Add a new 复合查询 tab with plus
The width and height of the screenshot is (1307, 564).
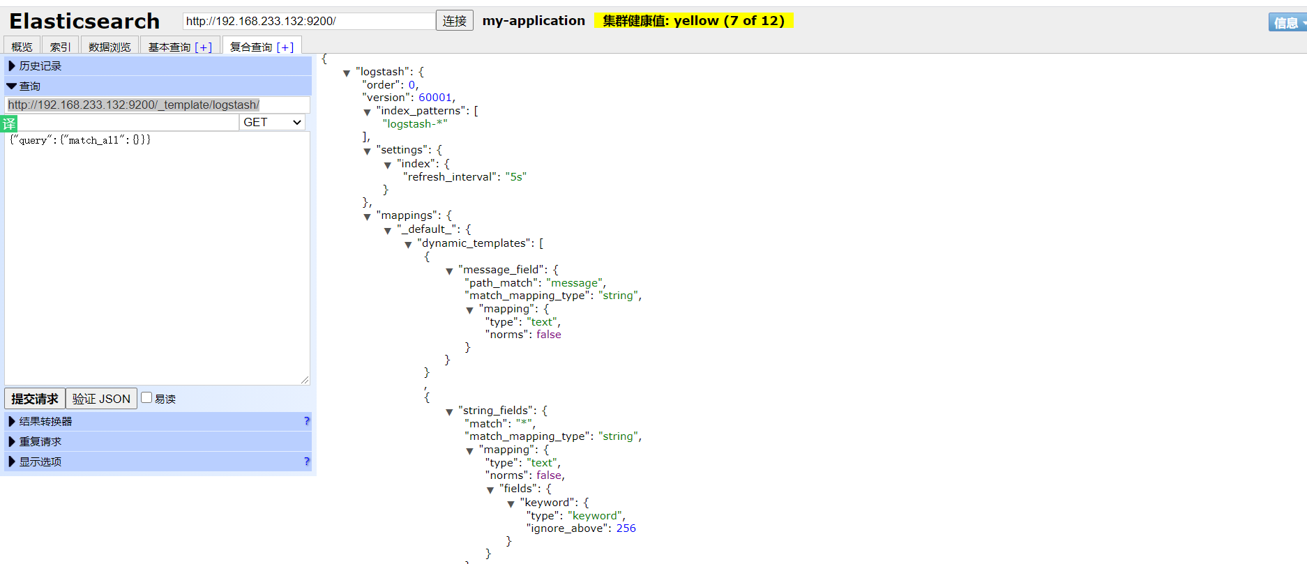285,47
